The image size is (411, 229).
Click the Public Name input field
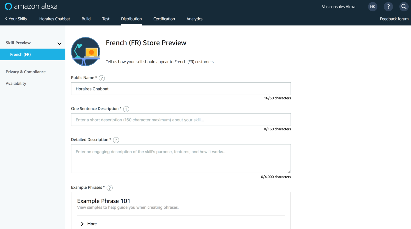tap(181, 89)
